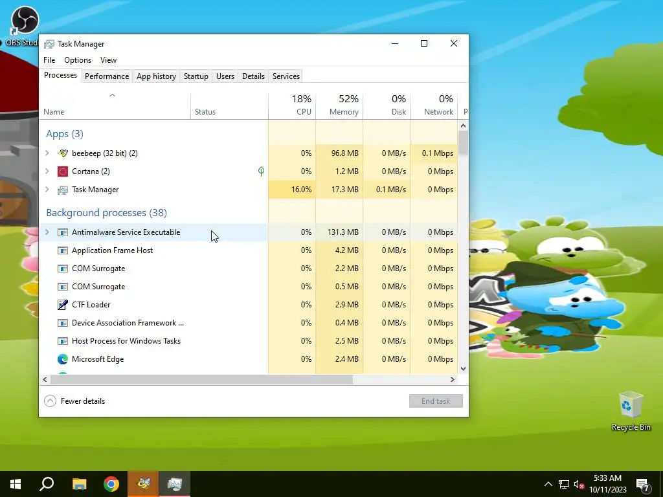
Task: Switch to the Details tab
Action: [x=253, y=76]
